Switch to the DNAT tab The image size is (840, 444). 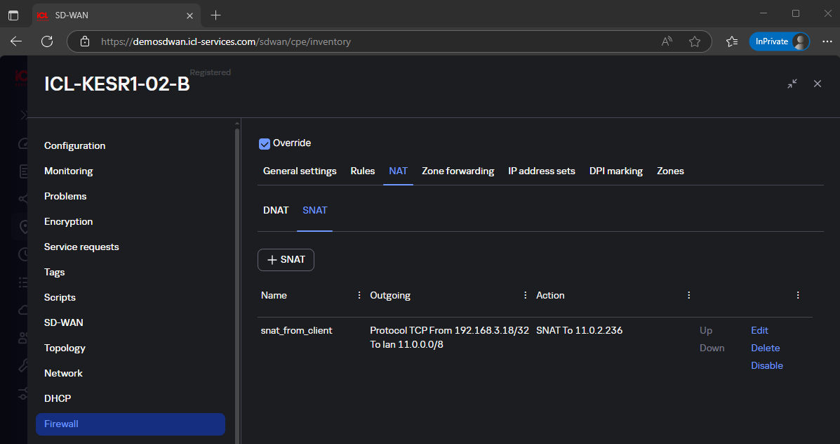click(276, 210)
